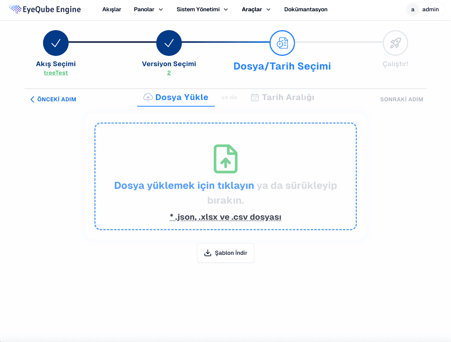
Task: Click the calendar icon beside Tarih Aralığı
Action: (x=255, y=97)
